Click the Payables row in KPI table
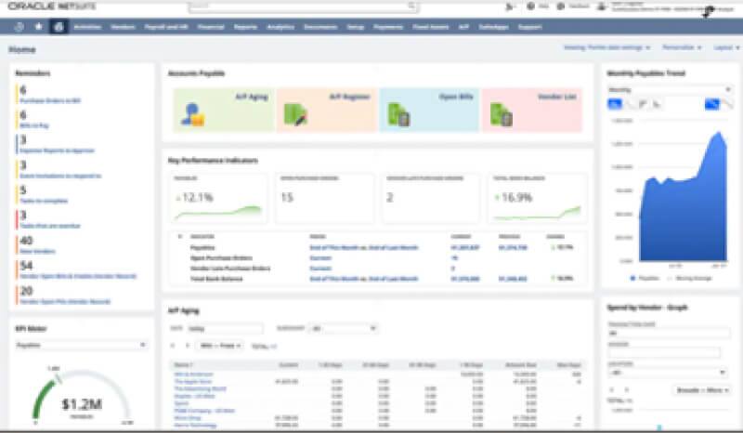Image resolution: width=743 pixels, height=433 pixels. pyautogui.click(x=379, y=247)
